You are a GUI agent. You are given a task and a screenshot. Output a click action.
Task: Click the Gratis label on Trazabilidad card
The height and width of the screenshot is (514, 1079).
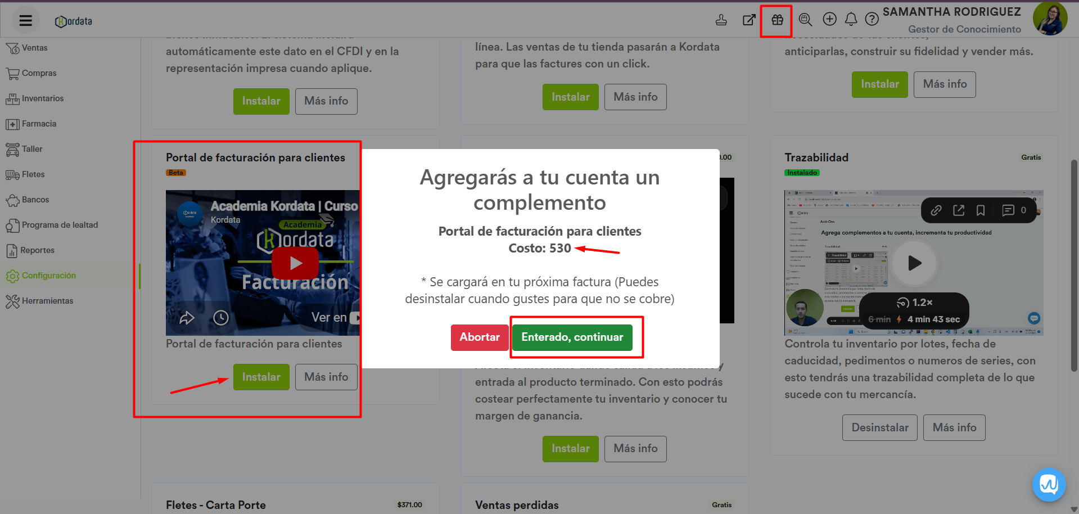point(1031,157)
